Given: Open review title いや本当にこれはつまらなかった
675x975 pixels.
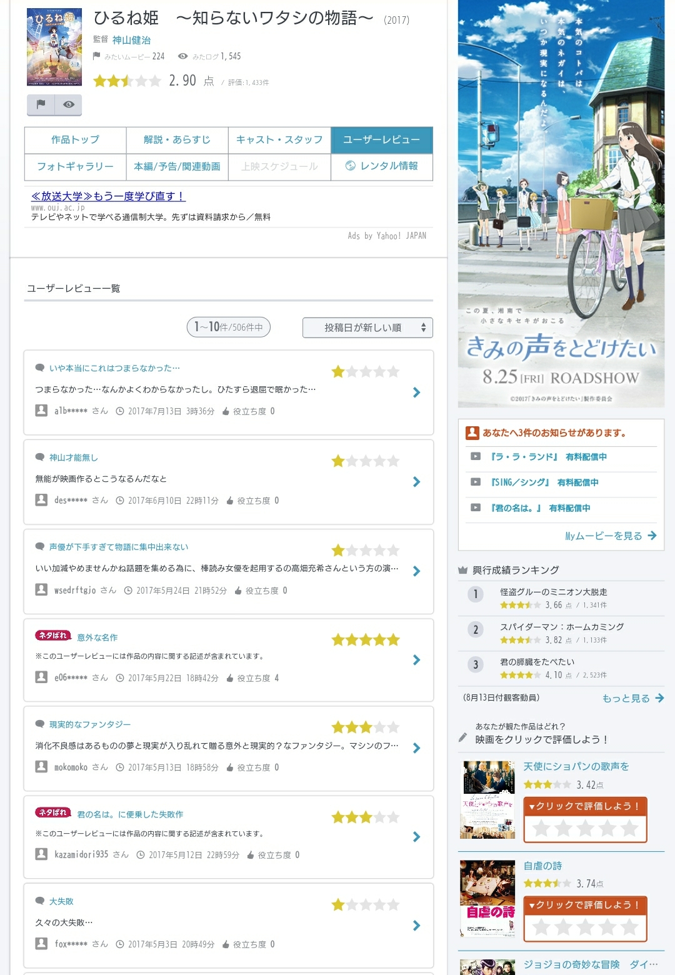Looking at the screenshot, I should [114, 368].
